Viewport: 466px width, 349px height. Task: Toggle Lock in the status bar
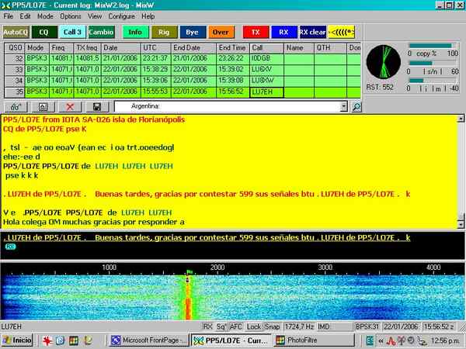click(254, 327)
